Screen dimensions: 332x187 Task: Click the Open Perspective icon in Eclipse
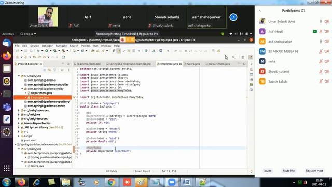[x=243, y=57]
